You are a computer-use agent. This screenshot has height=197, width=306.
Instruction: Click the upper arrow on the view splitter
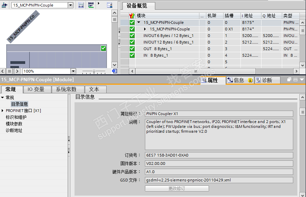click(x=119, y=31)
